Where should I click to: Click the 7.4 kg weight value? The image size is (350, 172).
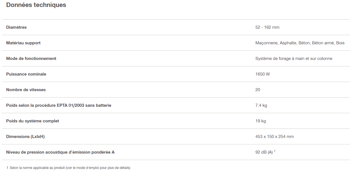[x=261, y=105]
